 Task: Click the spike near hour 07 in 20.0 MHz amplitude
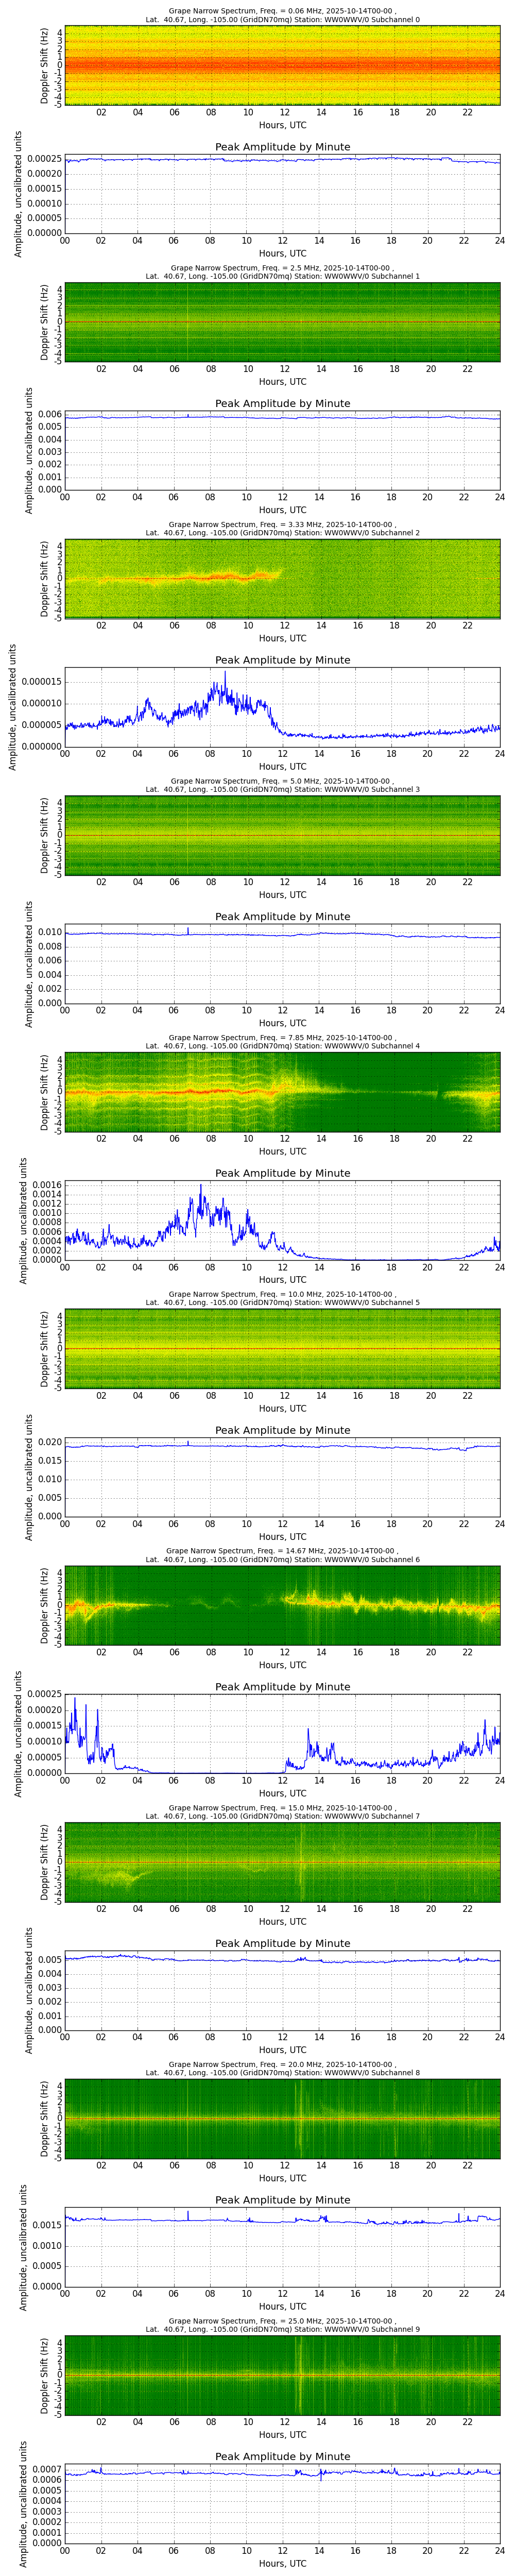(x=188, y=2214)
